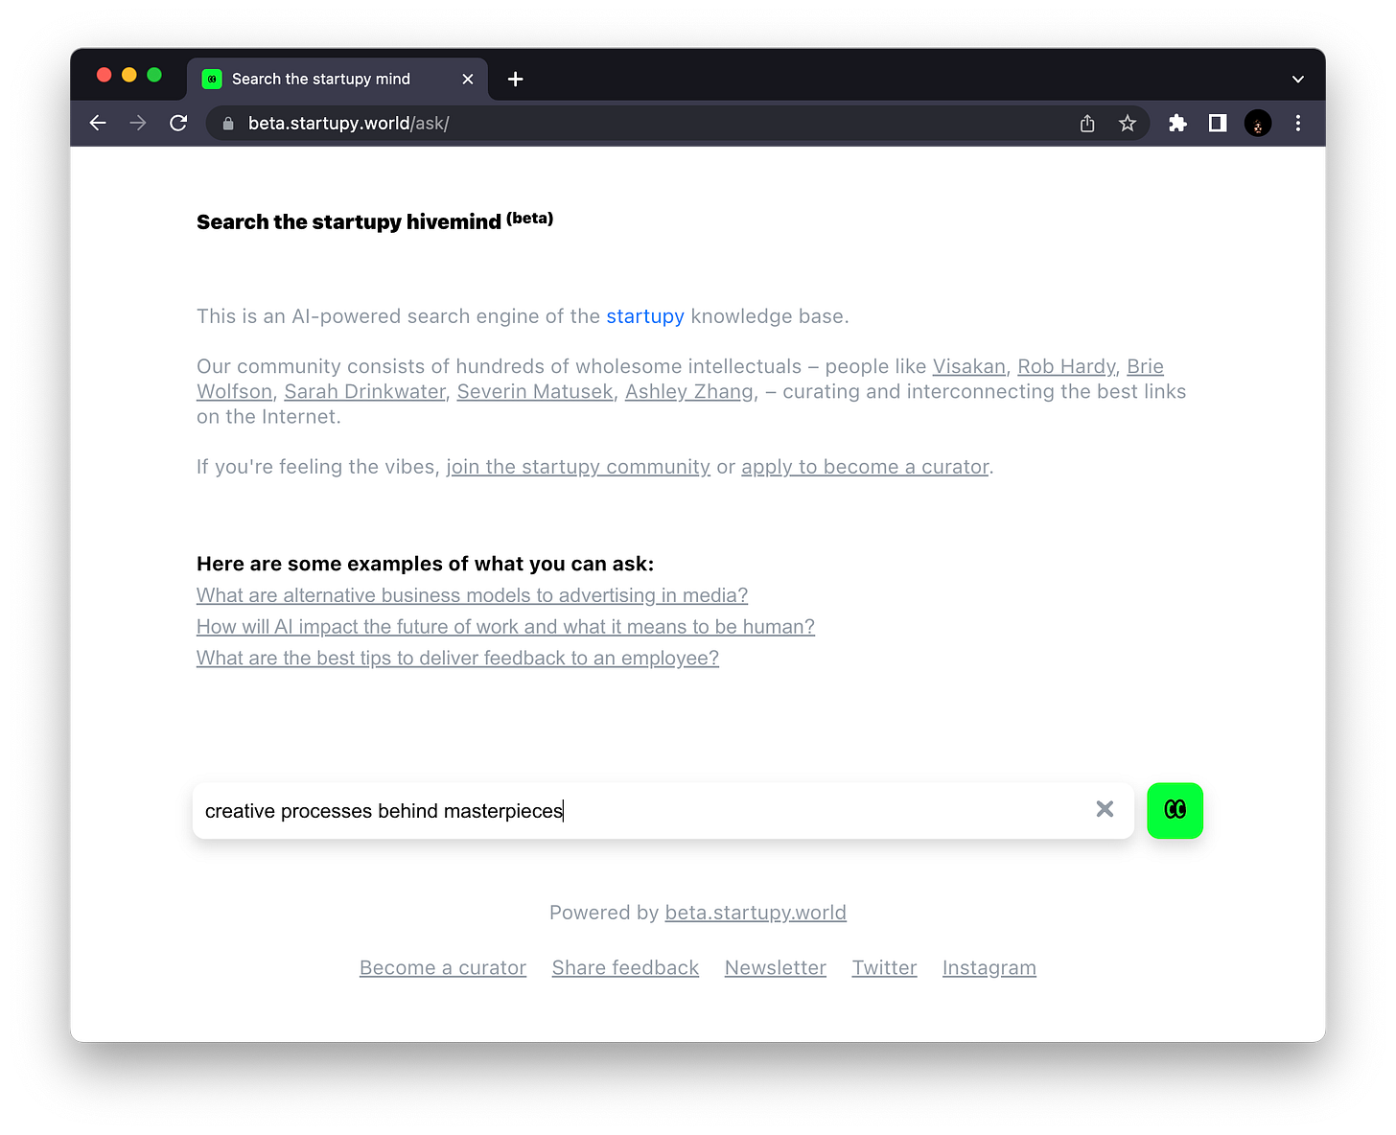Screen dimensions: 1396x1135
Task: Click the browser forward arrow
Action: [x=138, y=123]
